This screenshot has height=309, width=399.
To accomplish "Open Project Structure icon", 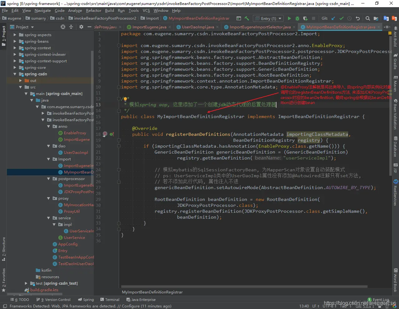I will point(376,18).
